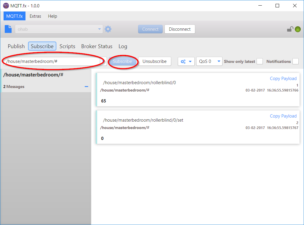
Task: Click timestamp 16:36:55.59815767
Action: pos(282,128)
